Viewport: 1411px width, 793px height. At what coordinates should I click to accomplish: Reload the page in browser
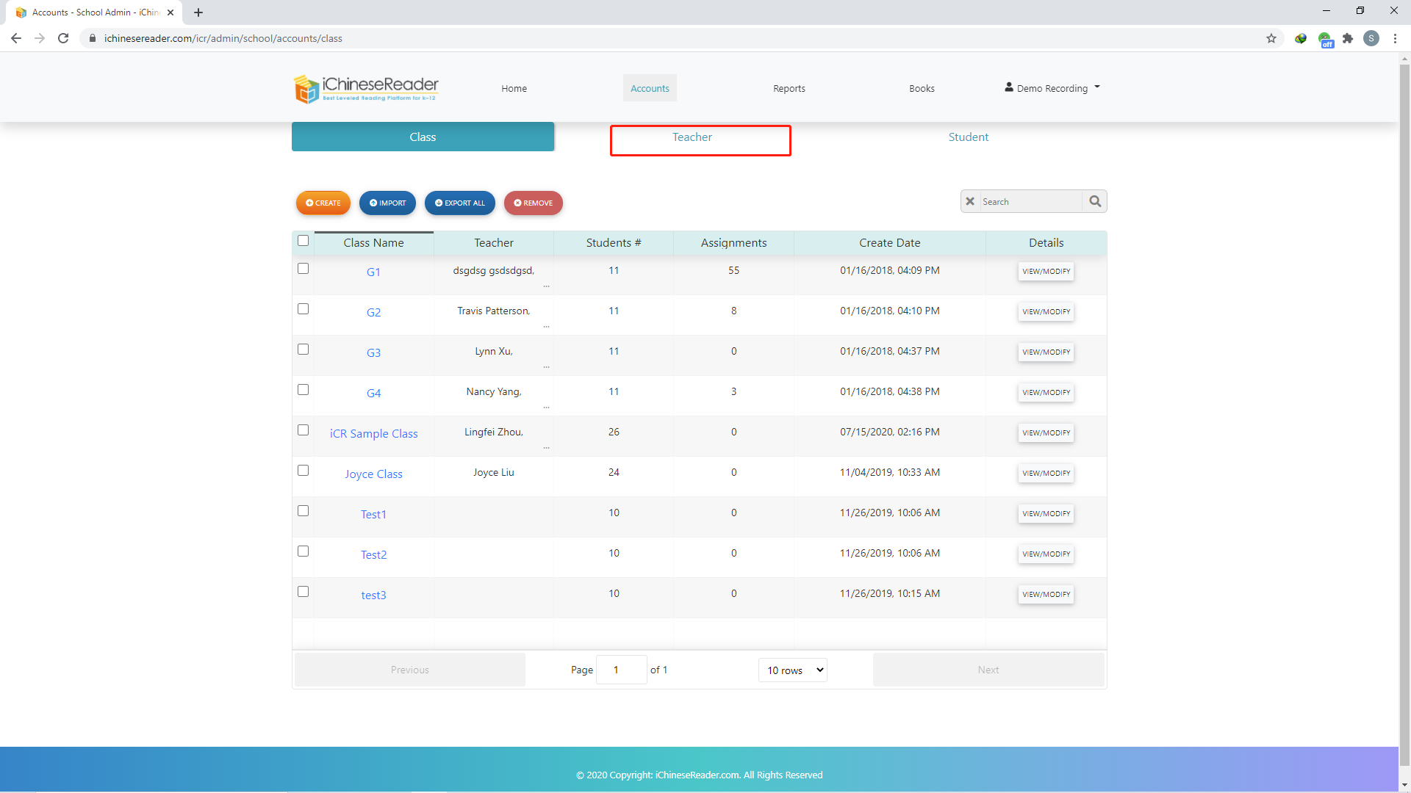point(63,38)
